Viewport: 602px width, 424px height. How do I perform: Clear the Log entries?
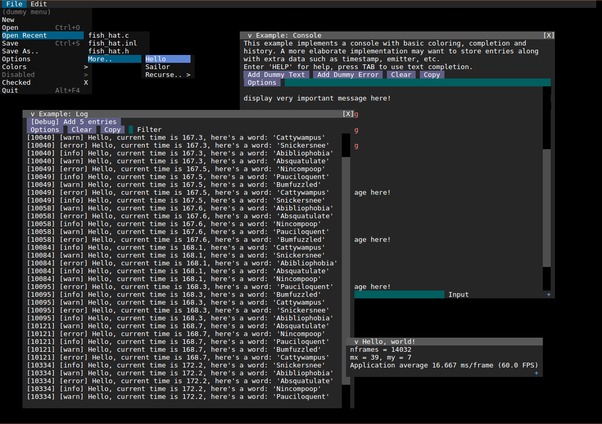pos(82,130)
